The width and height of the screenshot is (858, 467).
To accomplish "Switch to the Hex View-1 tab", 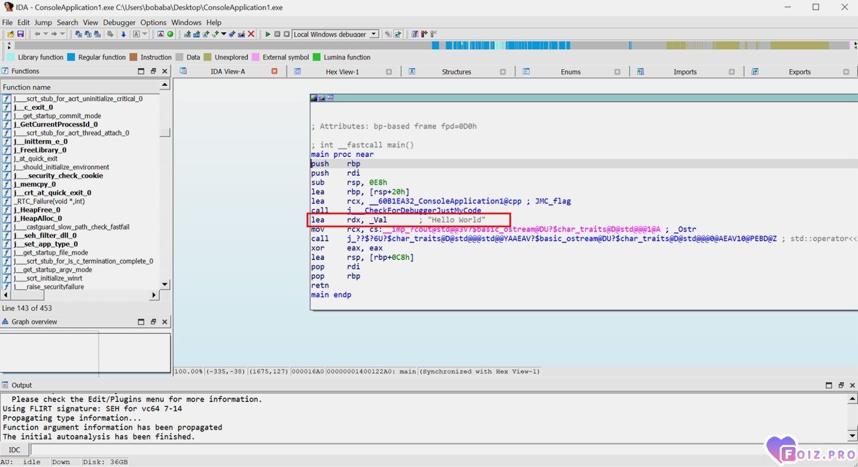I will pyautogui.click(x=342, y=72).
